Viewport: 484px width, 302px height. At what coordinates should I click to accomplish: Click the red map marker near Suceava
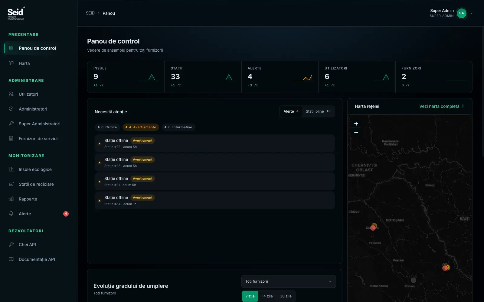[x=373, y=228]
